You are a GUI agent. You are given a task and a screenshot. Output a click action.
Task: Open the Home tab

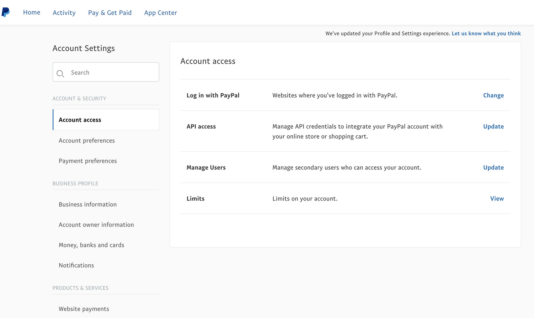[32, 12]
